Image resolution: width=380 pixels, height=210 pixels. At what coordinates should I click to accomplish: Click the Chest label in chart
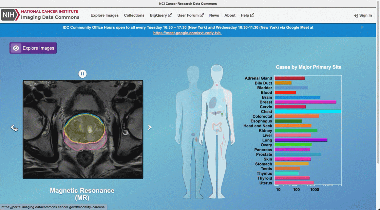coord(266,112)
